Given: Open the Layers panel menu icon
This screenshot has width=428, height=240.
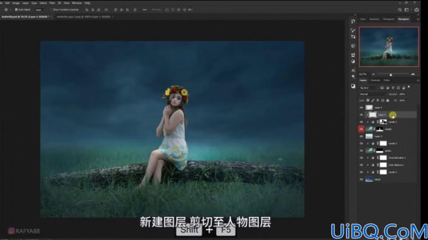Looking at the screenshot, I should (418, 81).
